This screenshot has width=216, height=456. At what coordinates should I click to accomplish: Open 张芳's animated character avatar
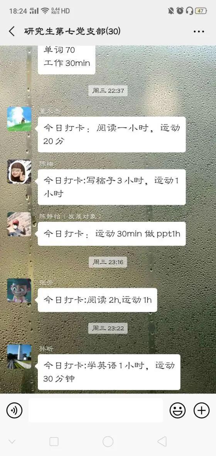tap(19, 291)
